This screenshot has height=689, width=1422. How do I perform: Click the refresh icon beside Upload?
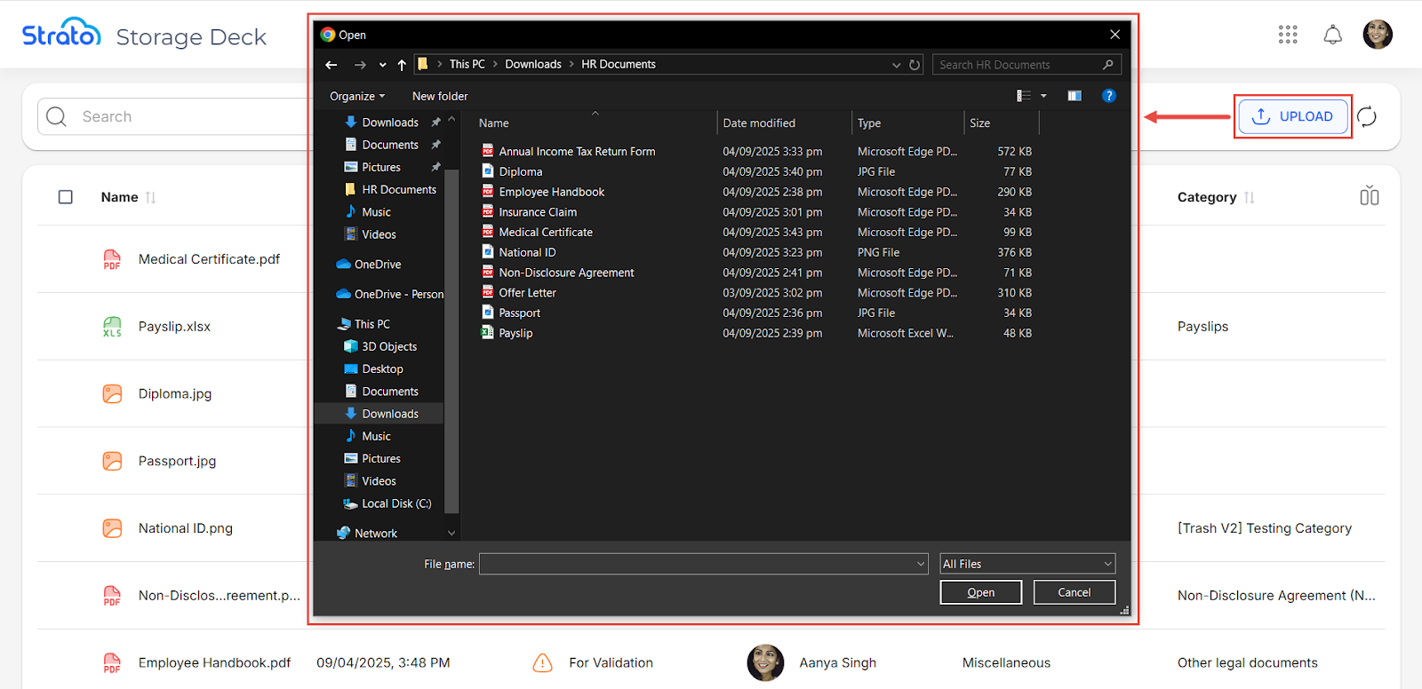click(x=1367, y=116)
